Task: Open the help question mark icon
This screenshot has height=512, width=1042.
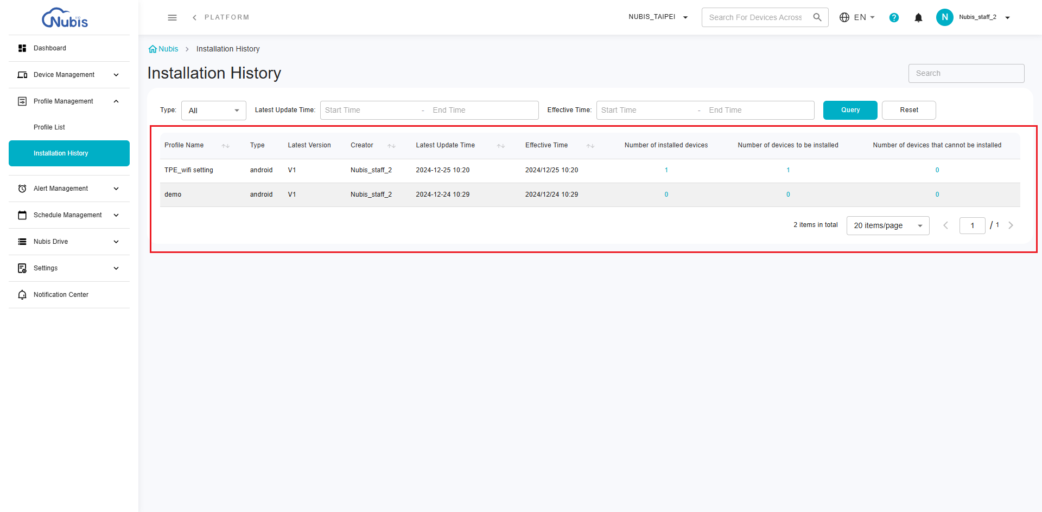Action: pos(894,17)
